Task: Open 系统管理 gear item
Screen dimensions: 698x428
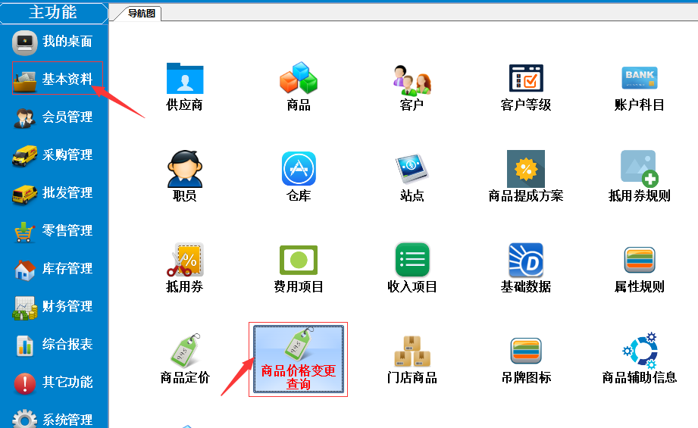Action: 52,418
